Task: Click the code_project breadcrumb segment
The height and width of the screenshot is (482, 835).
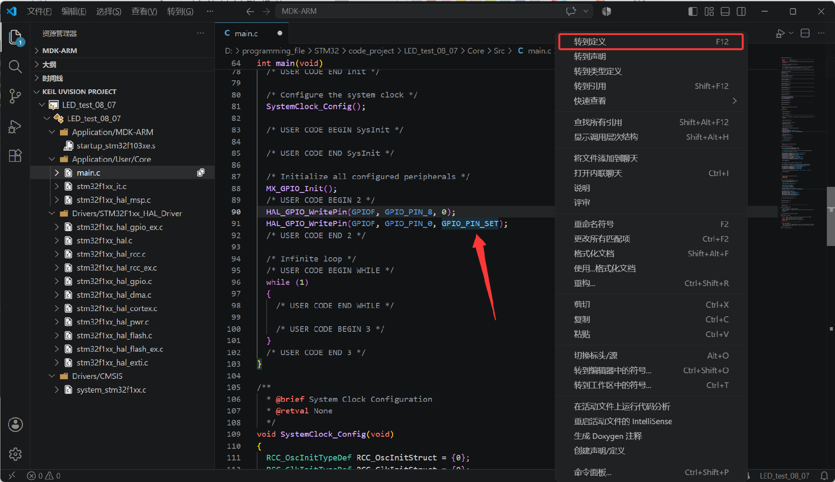Action: [371, 51]
